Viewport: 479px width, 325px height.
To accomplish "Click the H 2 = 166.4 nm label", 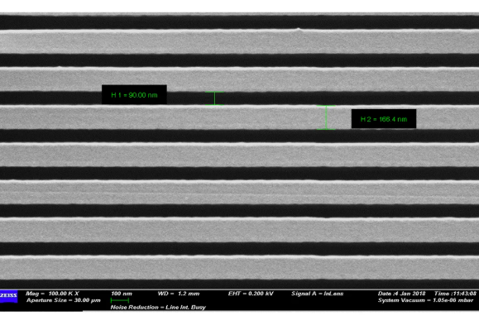I will (384, 119).
